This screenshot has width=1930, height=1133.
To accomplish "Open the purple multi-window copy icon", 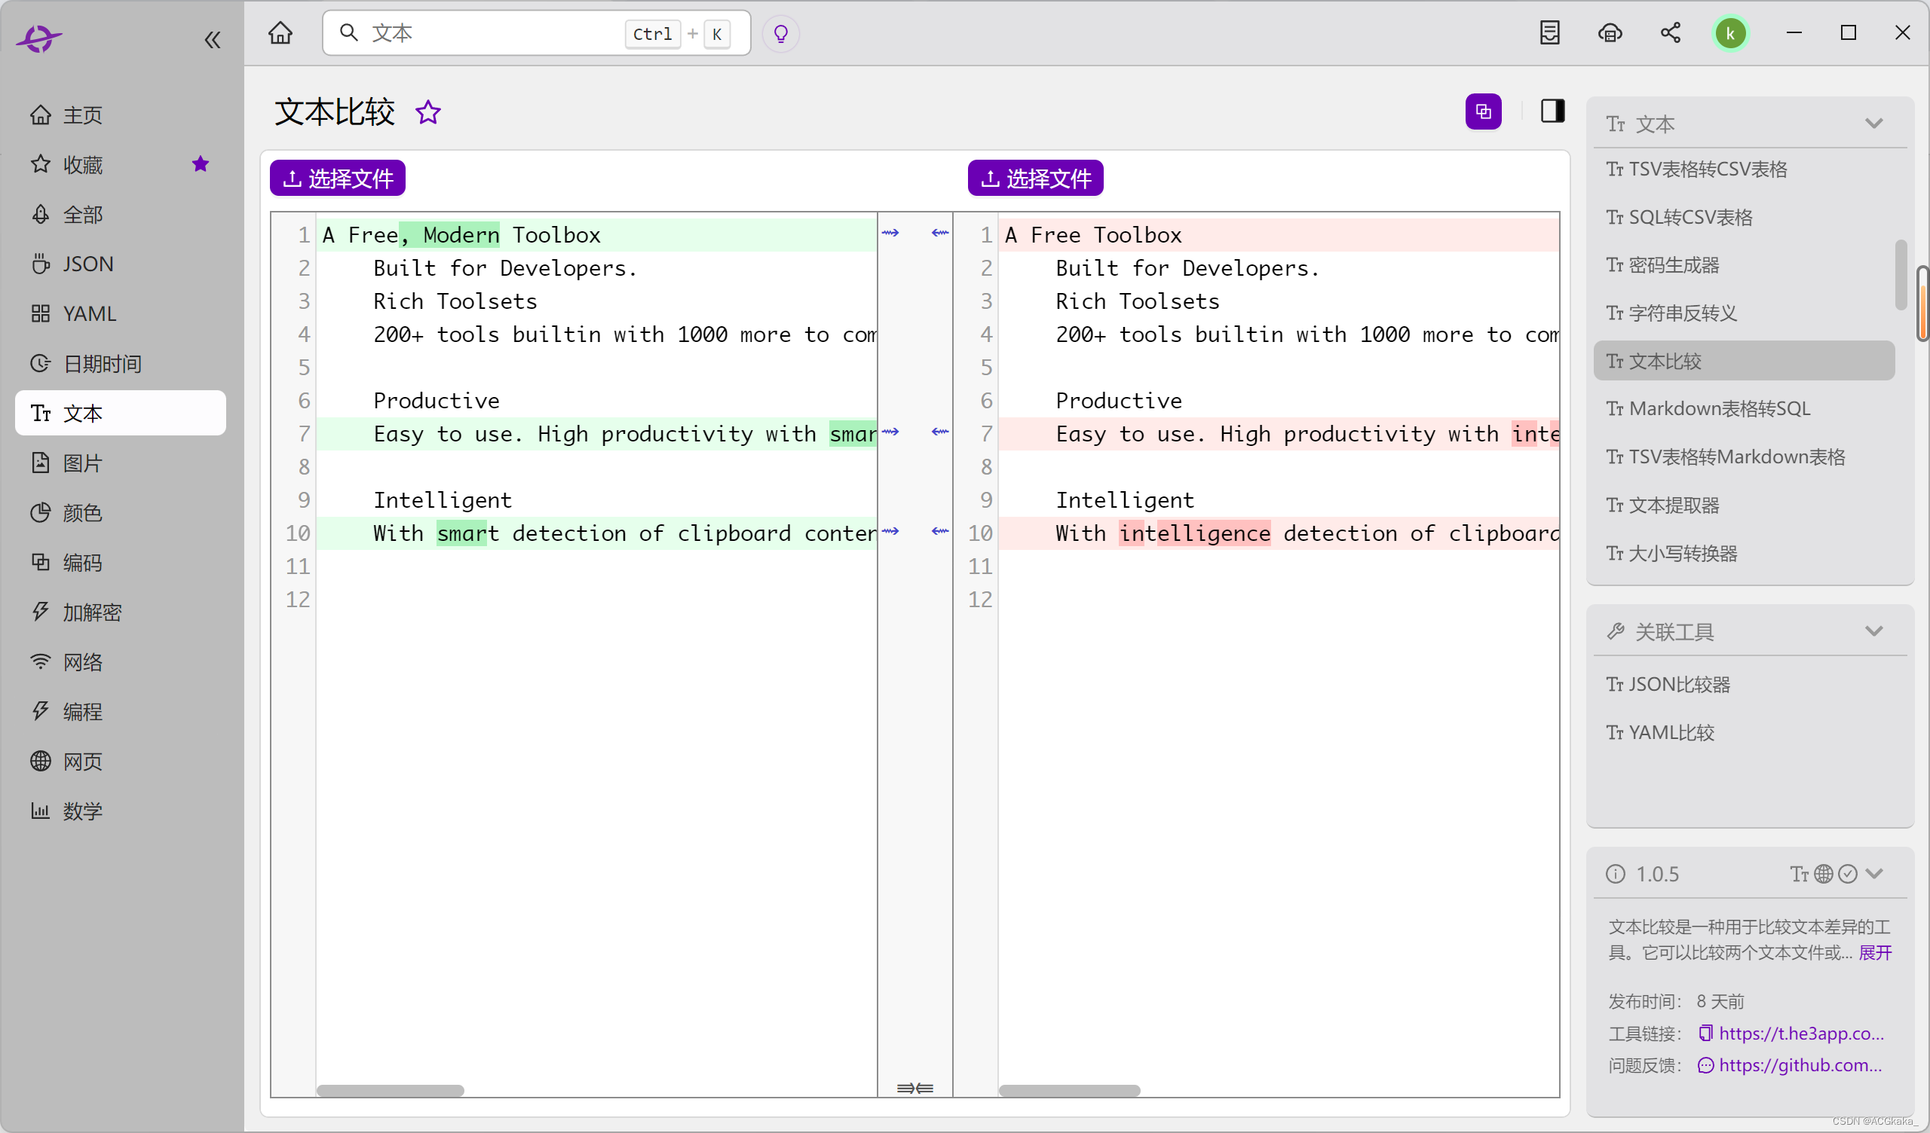I will pos(1483,111).
